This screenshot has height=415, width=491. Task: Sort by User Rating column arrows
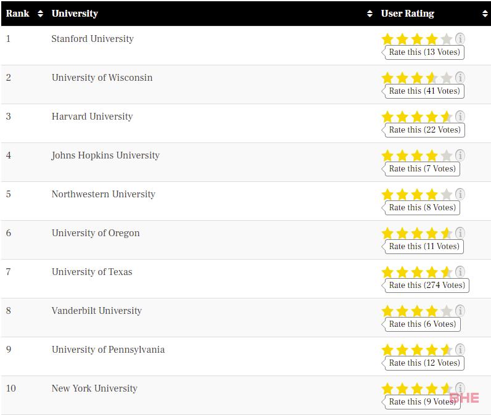pos(485,14)
